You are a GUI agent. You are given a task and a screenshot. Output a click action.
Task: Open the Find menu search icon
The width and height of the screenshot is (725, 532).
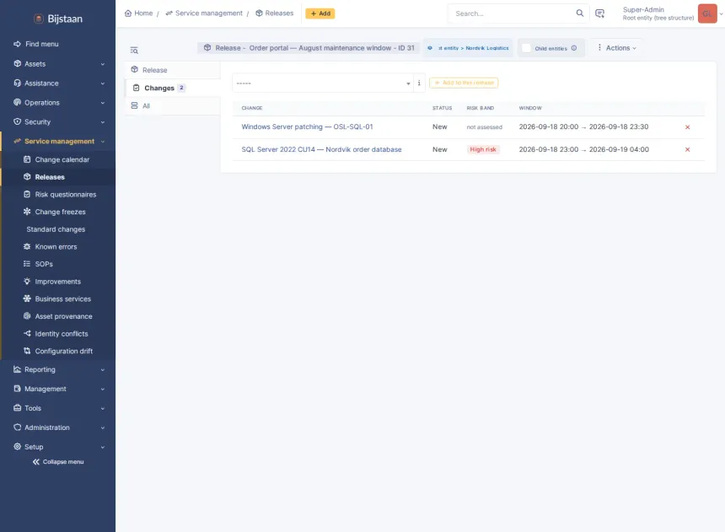pyautogui.click(x=17, y=44)
